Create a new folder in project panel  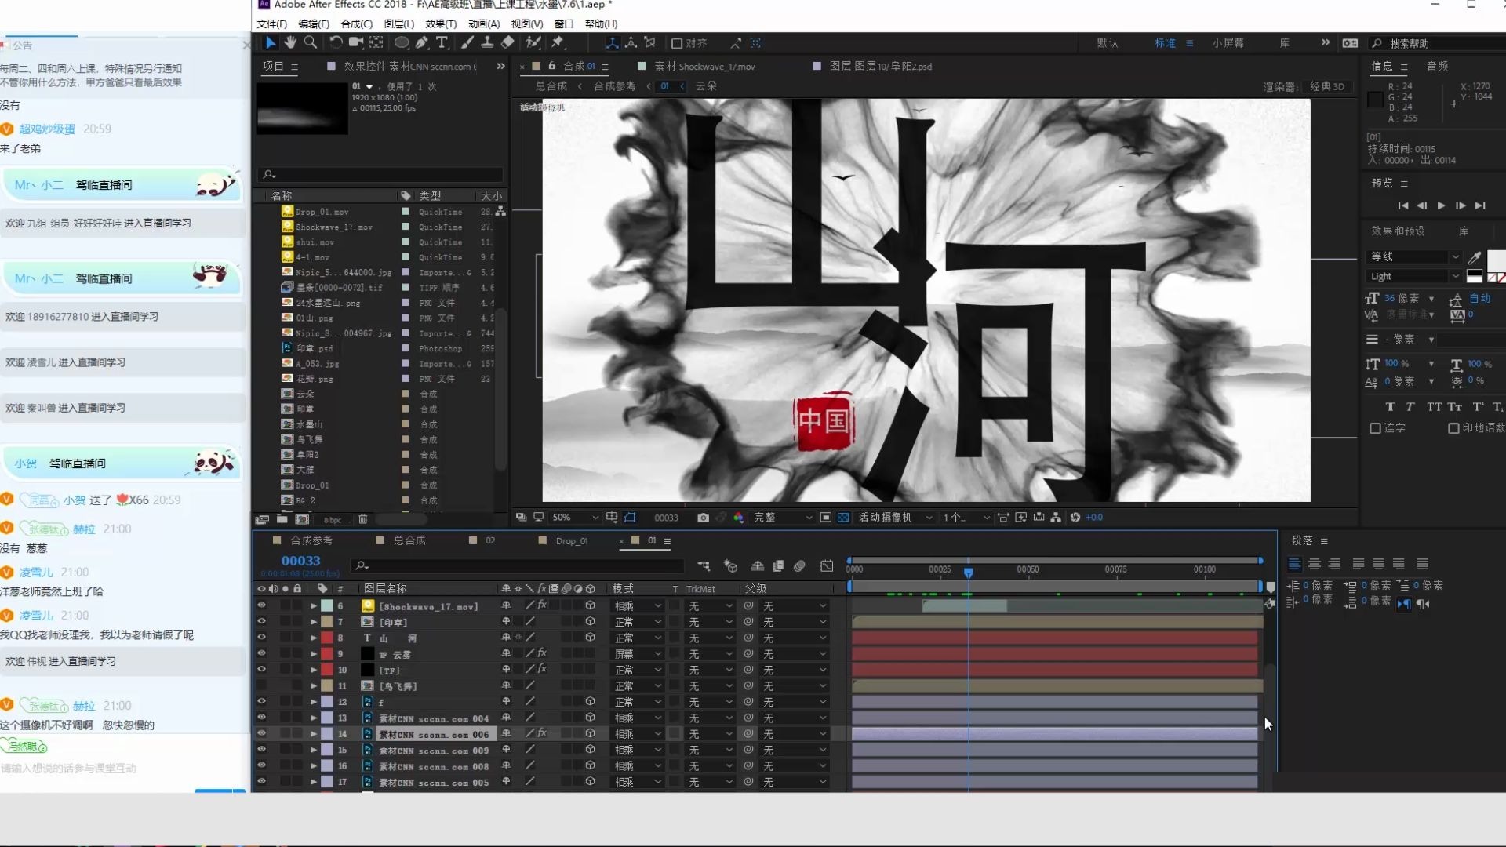click(282, 519)
